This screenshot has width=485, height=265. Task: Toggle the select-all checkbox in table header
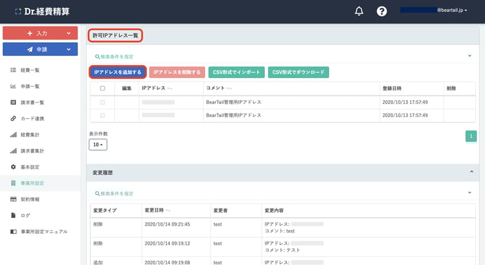click(103, 89)
